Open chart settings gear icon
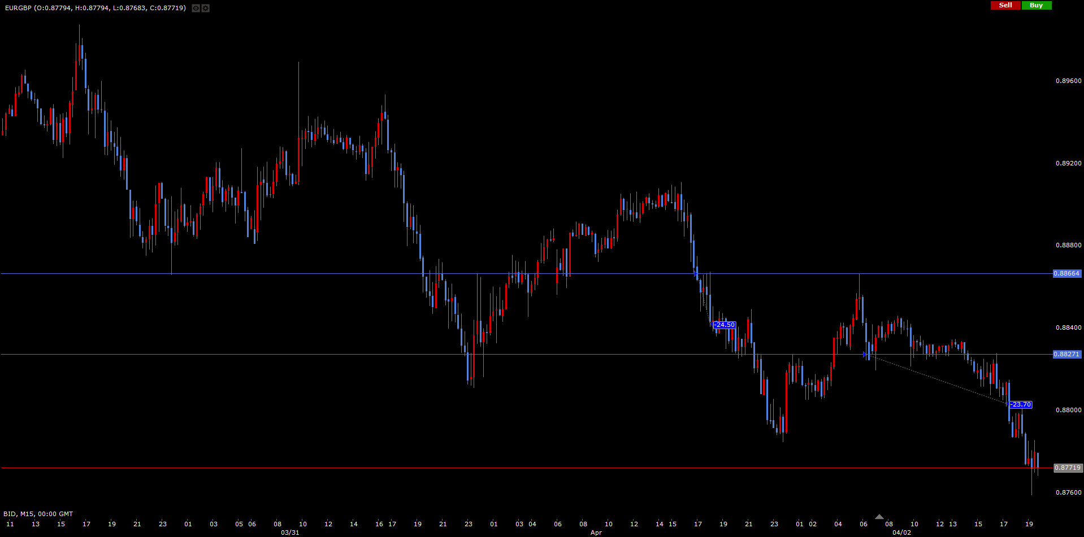 (206, 8)
